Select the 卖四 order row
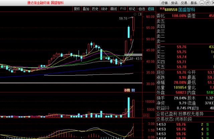 [185, 26]
